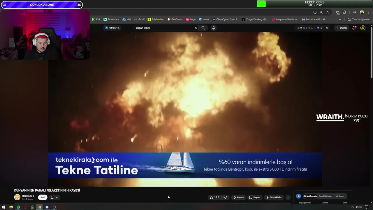Open the blerp.com dashboard bookmark
This screenshot has height=210, width=373.
[285, 20]
